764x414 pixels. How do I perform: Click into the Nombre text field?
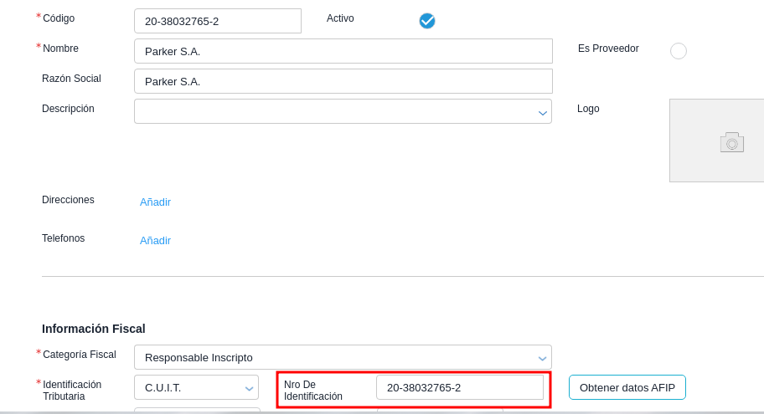[x=343, y=51]
